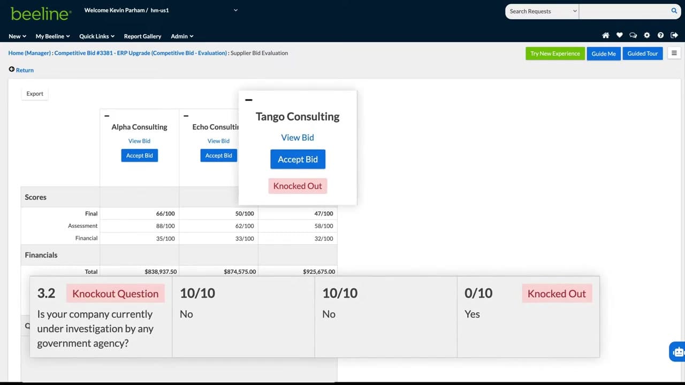Collapse the Tango Consulting column
Screen dimensions: 685x385
tap(248, 100)
